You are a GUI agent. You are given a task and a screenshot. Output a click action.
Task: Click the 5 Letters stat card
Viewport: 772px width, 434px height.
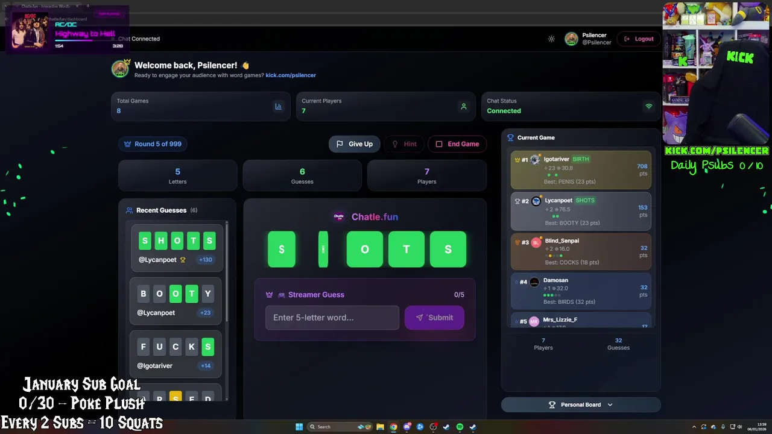click(x=177, y=175)
